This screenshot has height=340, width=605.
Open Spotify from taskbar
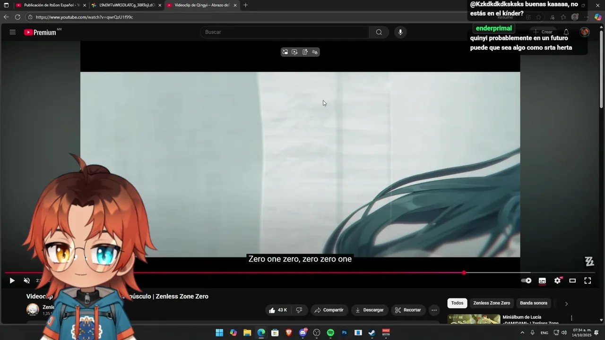[330, 333]
